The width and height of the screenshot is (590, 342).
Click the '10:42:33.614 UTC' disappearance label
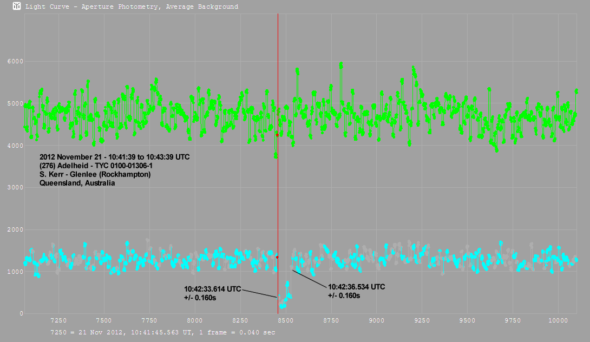(212, 289)
